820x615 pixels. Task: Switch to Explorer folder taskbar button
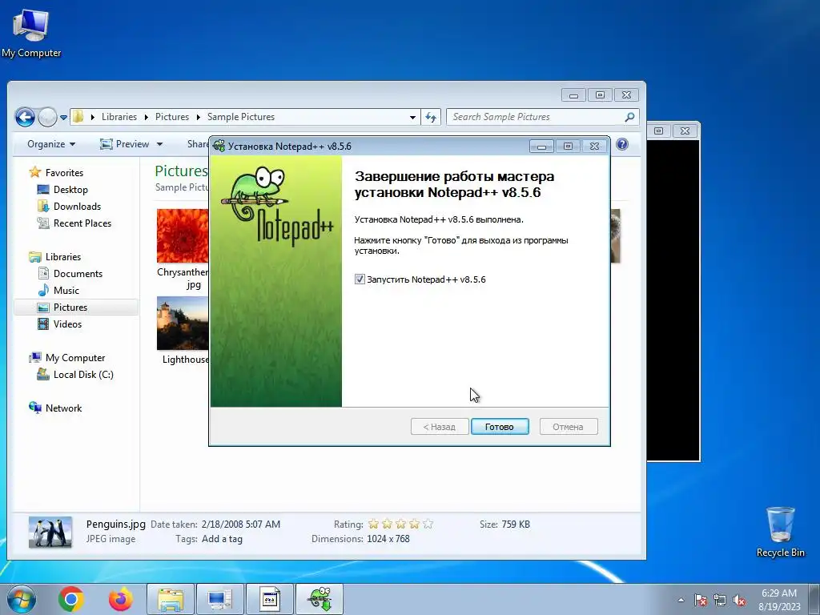(x=171, y=599)
